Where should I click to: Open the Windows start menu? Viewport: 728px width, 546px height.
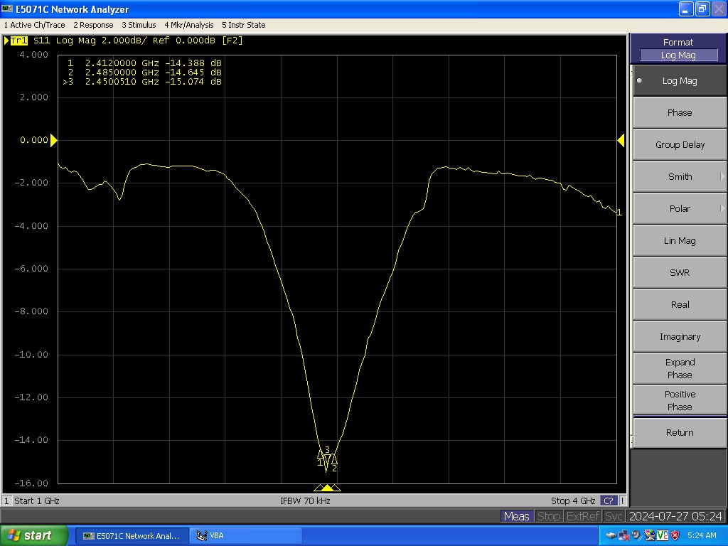click(34, 535)
